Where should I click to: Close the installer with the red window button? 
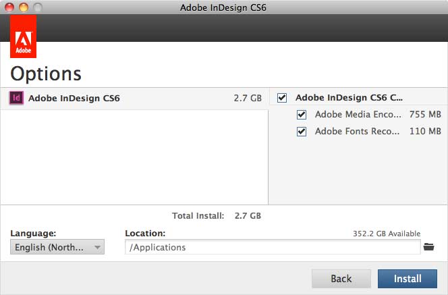9,7
